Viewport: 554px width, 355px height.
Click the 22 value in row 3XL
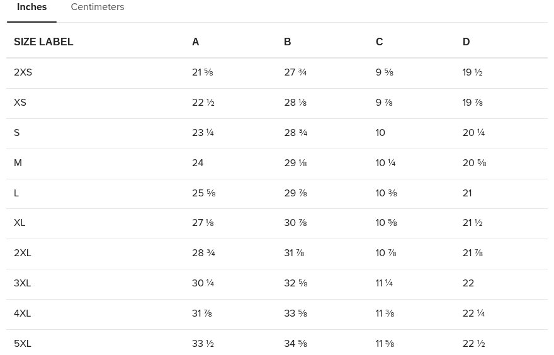click(468, 283)
